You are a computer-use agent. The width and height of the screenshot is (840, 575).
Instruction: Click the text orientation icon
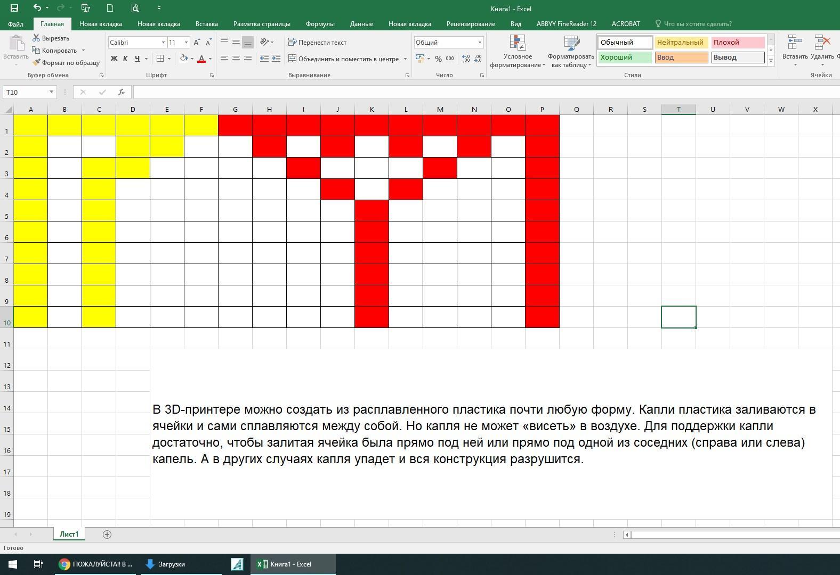click(x=264, y=42)
